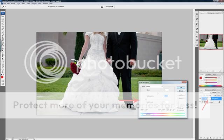Click Hue/Saturation adjustment layer thumbnail
This screenshot has height=140, width=224.
tap(204, 99)
